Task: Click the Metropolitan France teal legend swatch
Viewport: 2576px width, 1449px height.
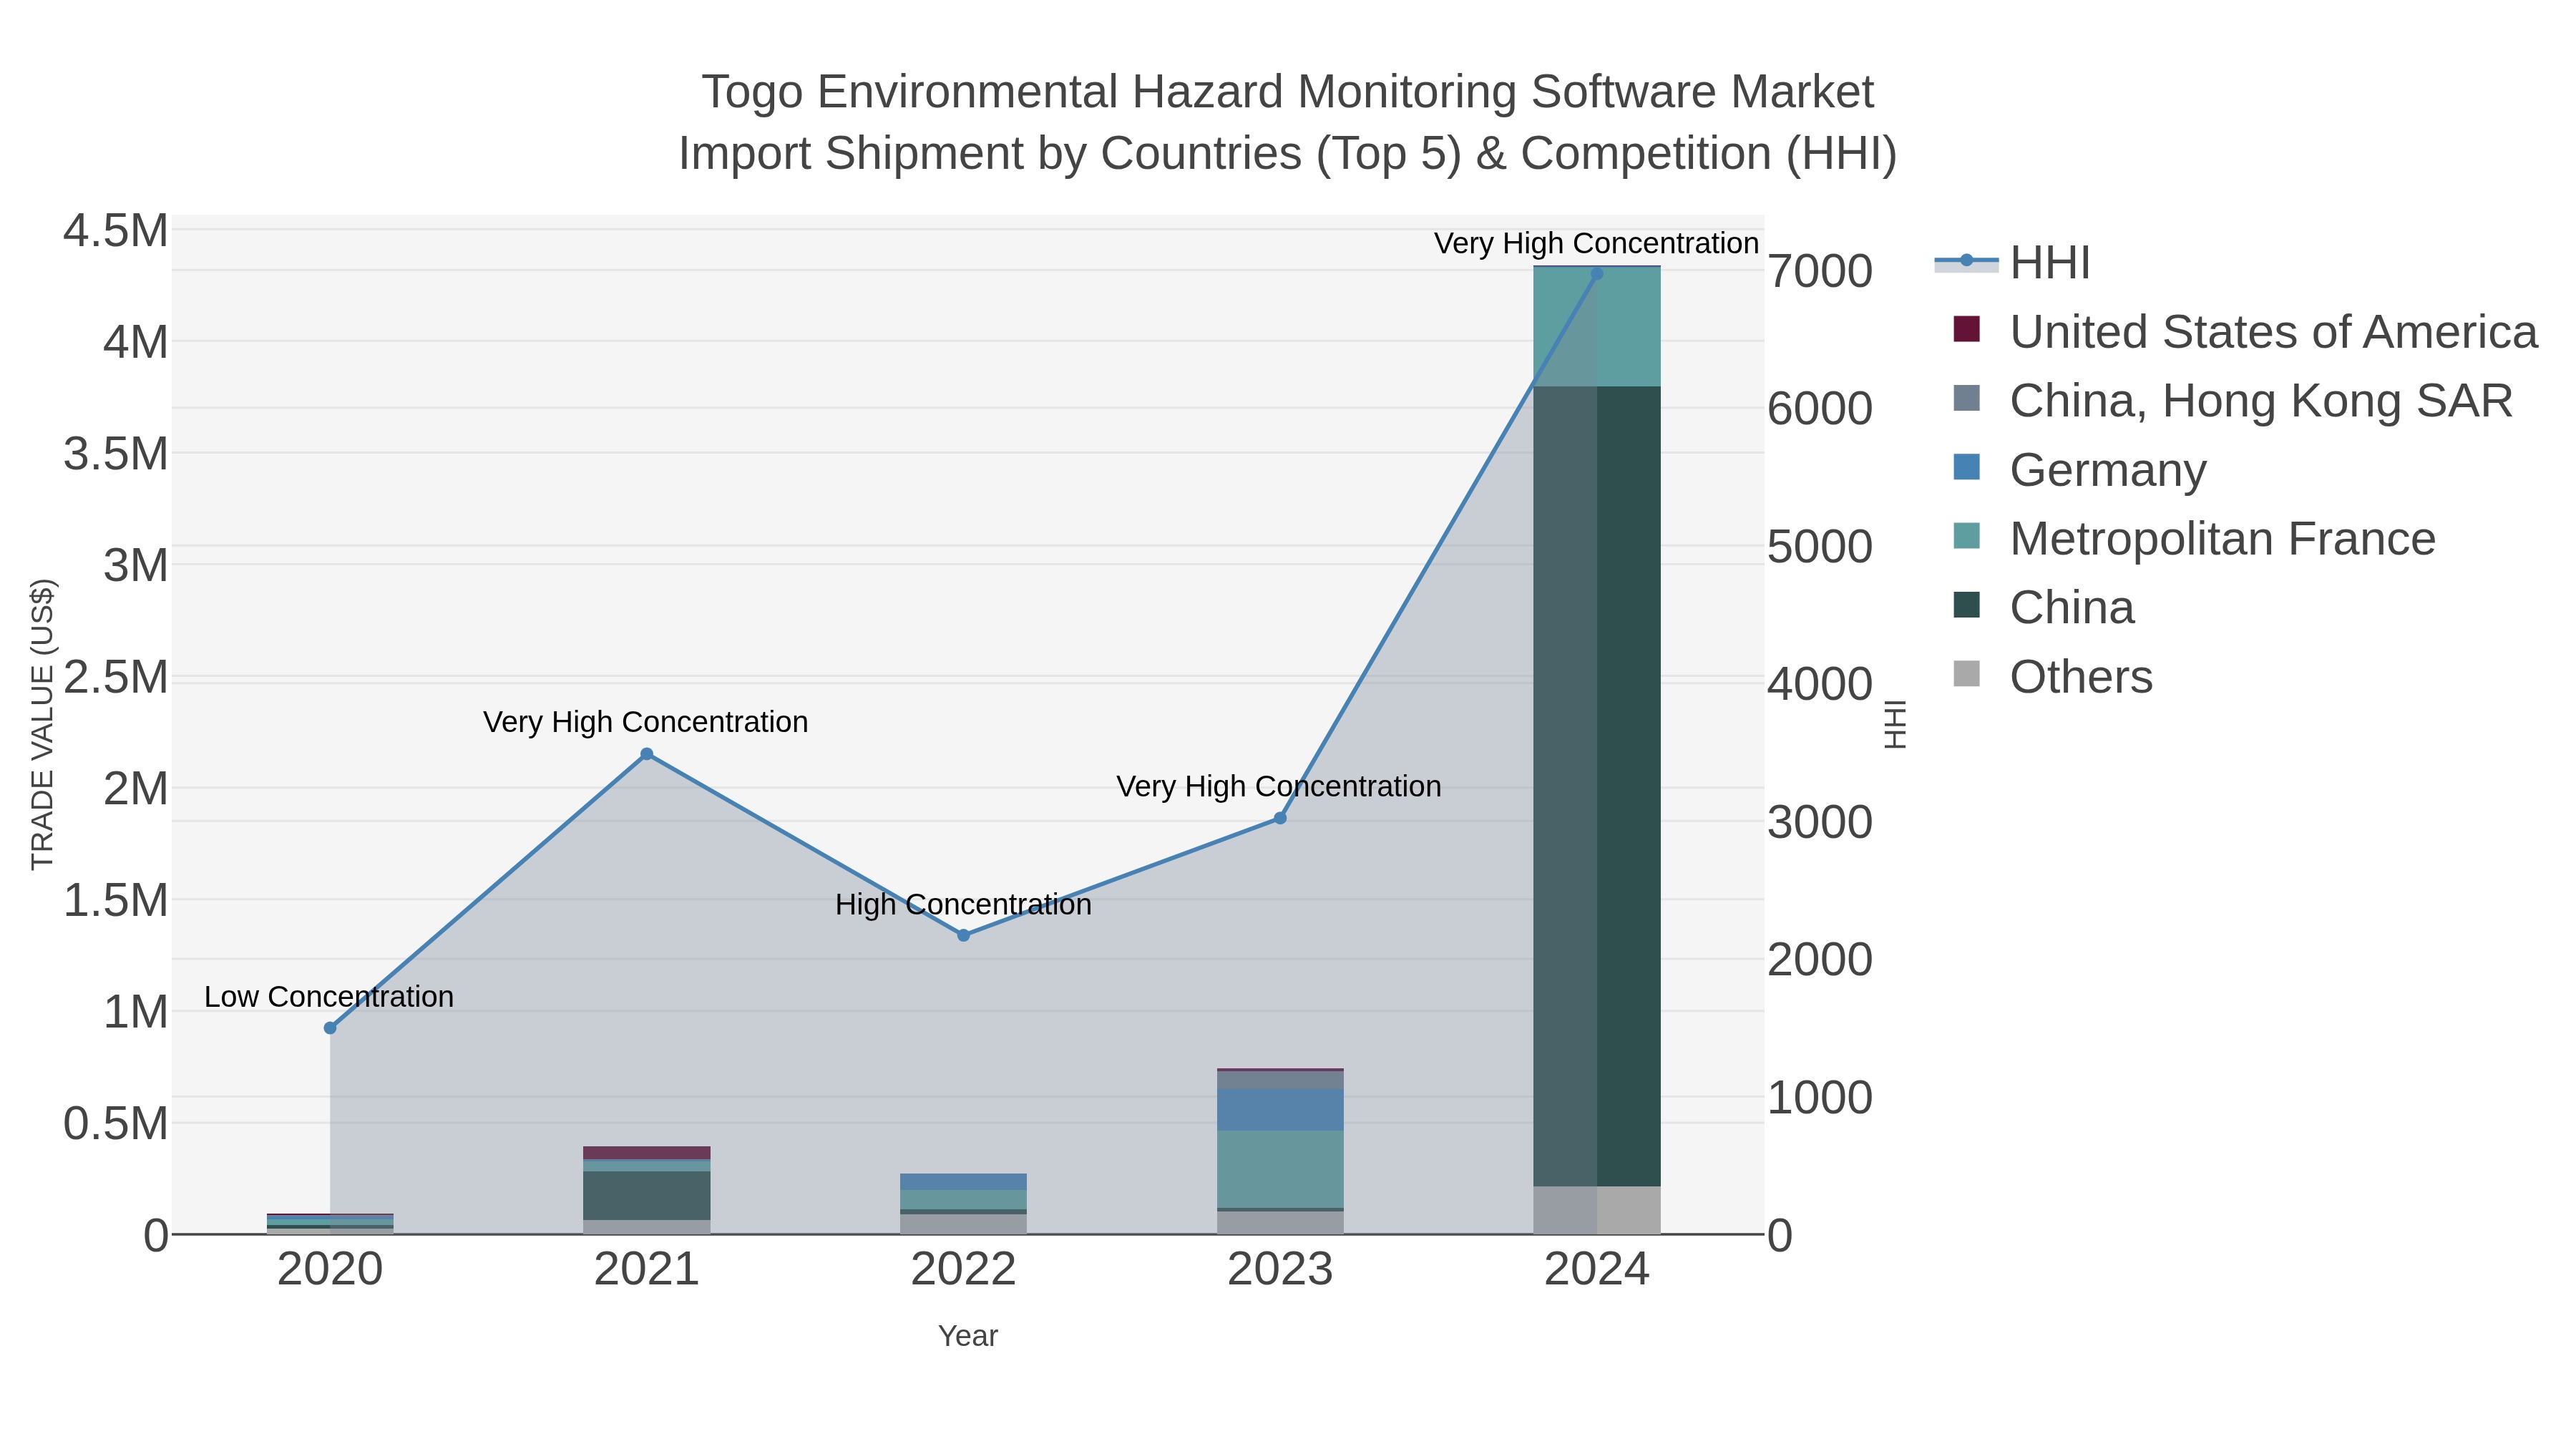Action: coord(1966,536)
